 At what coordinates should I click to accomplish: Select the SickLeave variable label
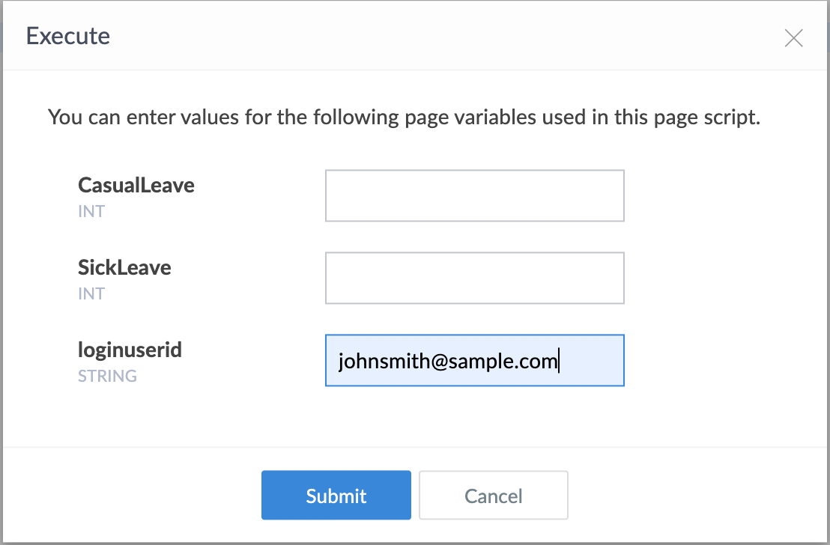pos(124,267)
